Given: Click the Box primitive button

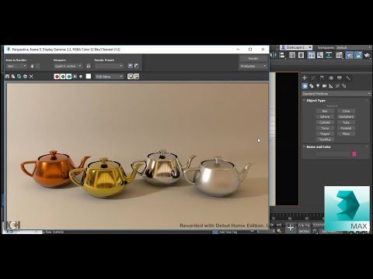Looking at the screenshot, I should [x=325, y=111].
